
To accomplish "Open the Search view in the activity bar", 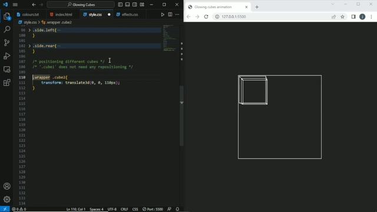I will pos(6,29).
